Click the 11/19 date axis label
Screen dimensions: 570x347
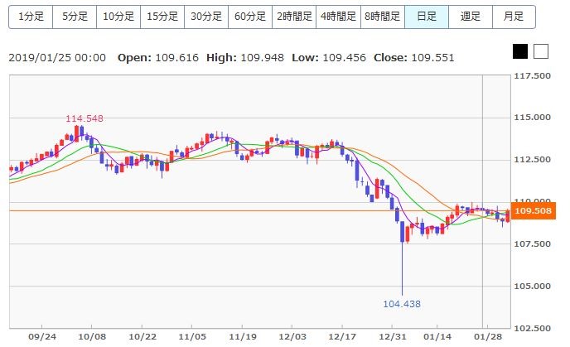(x=243, y=337)
